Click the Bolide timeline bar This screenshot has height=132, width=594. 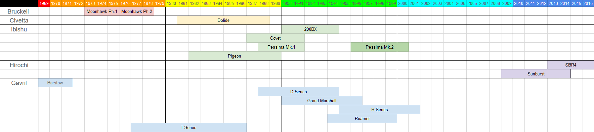223,20
